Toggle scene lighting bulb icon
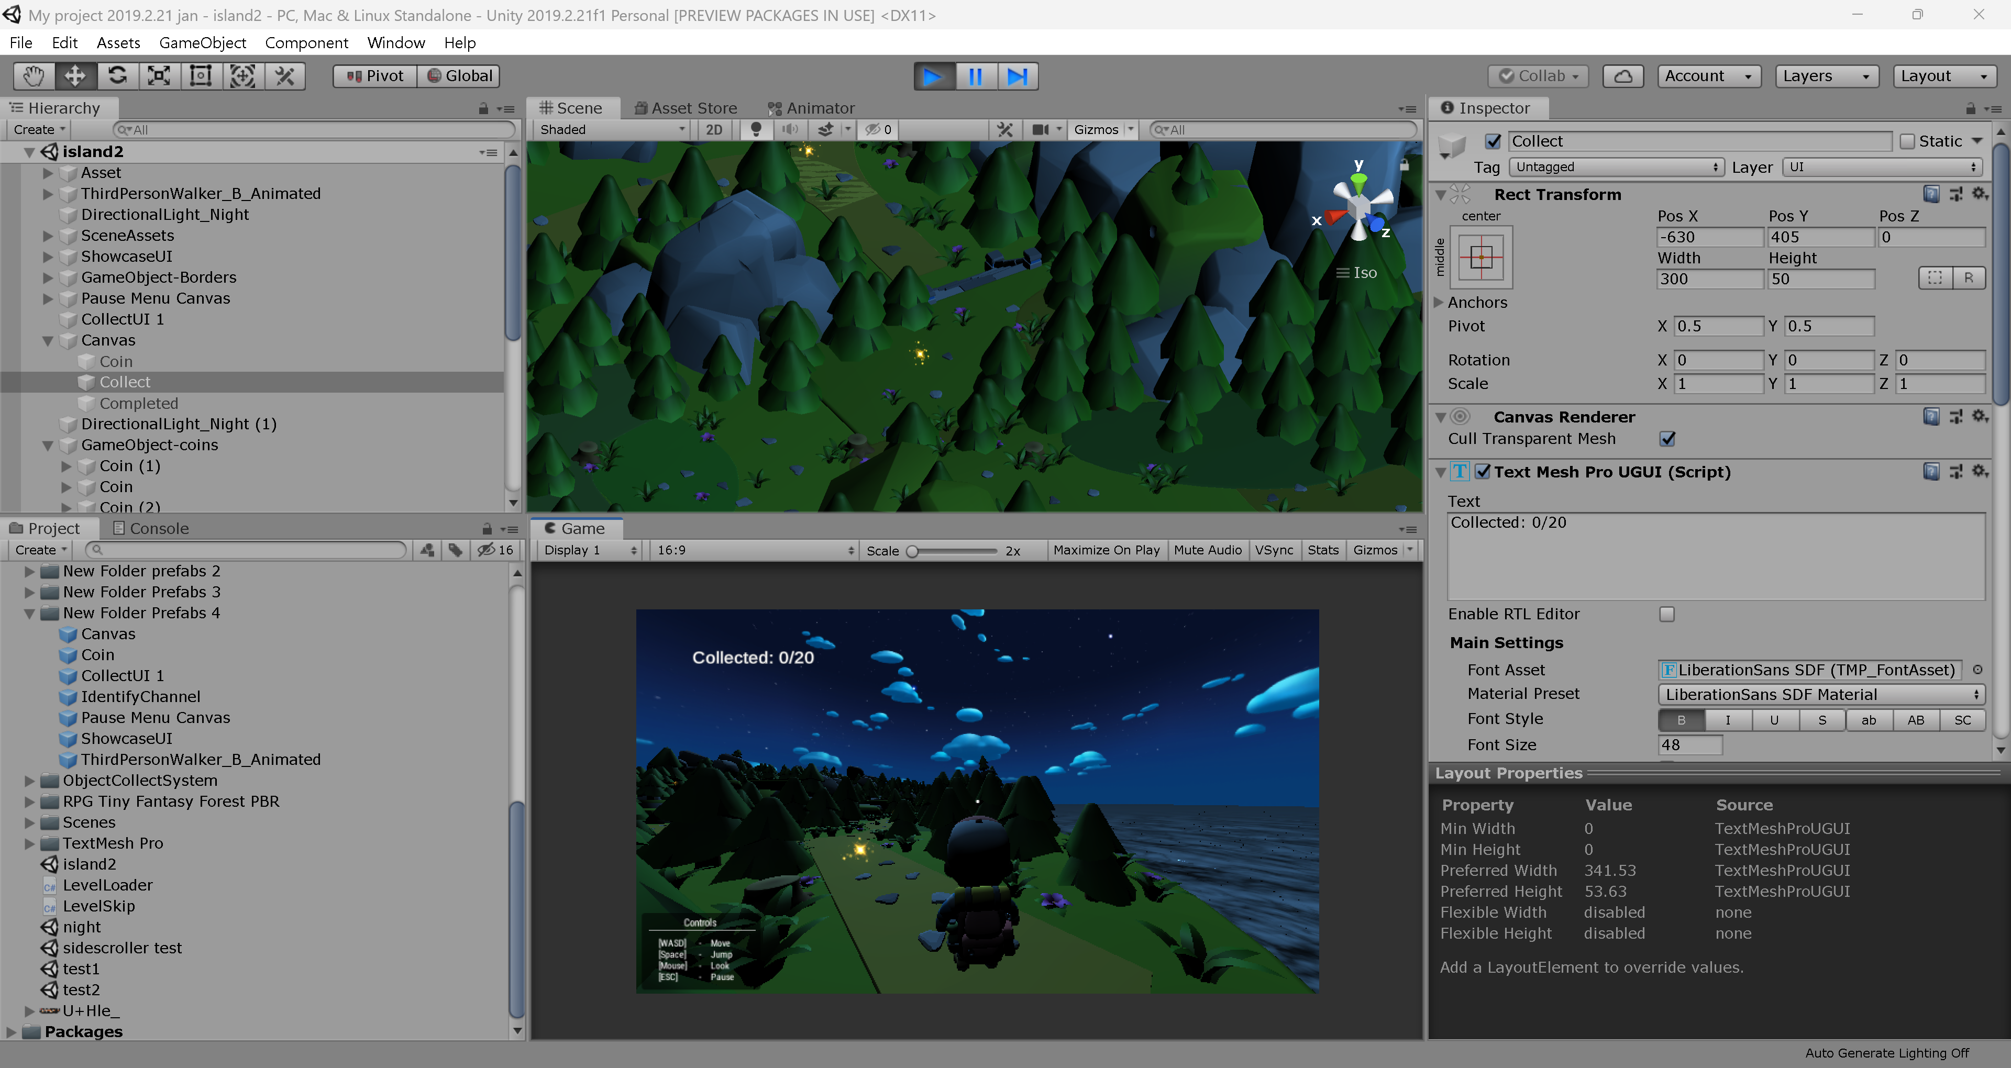2011x1068 pixels. (x=755, y=130)
